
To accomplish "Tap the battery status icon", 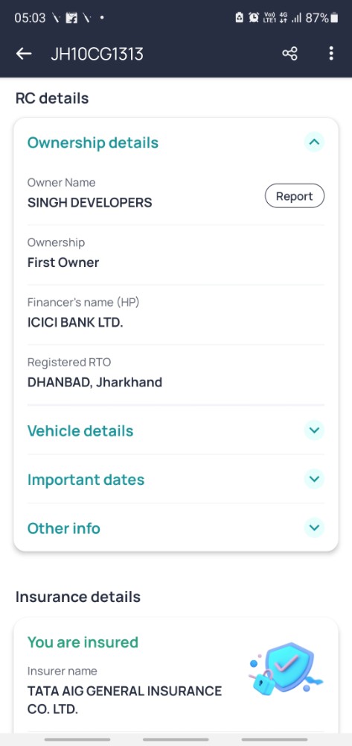I will (x=335, y=18).
